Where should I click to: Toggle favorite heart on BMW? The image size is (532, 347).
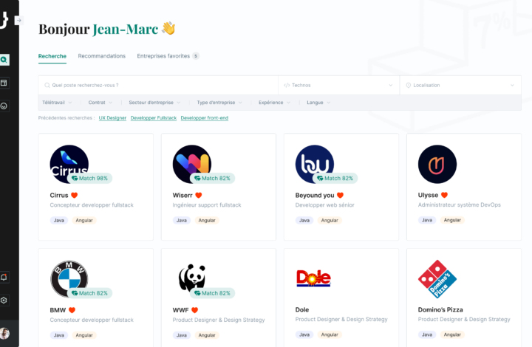coord(72,310)
